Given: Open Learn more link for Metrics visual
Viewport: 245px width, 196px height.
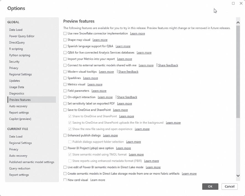Looking at the screenshot, I should point(95,84).
